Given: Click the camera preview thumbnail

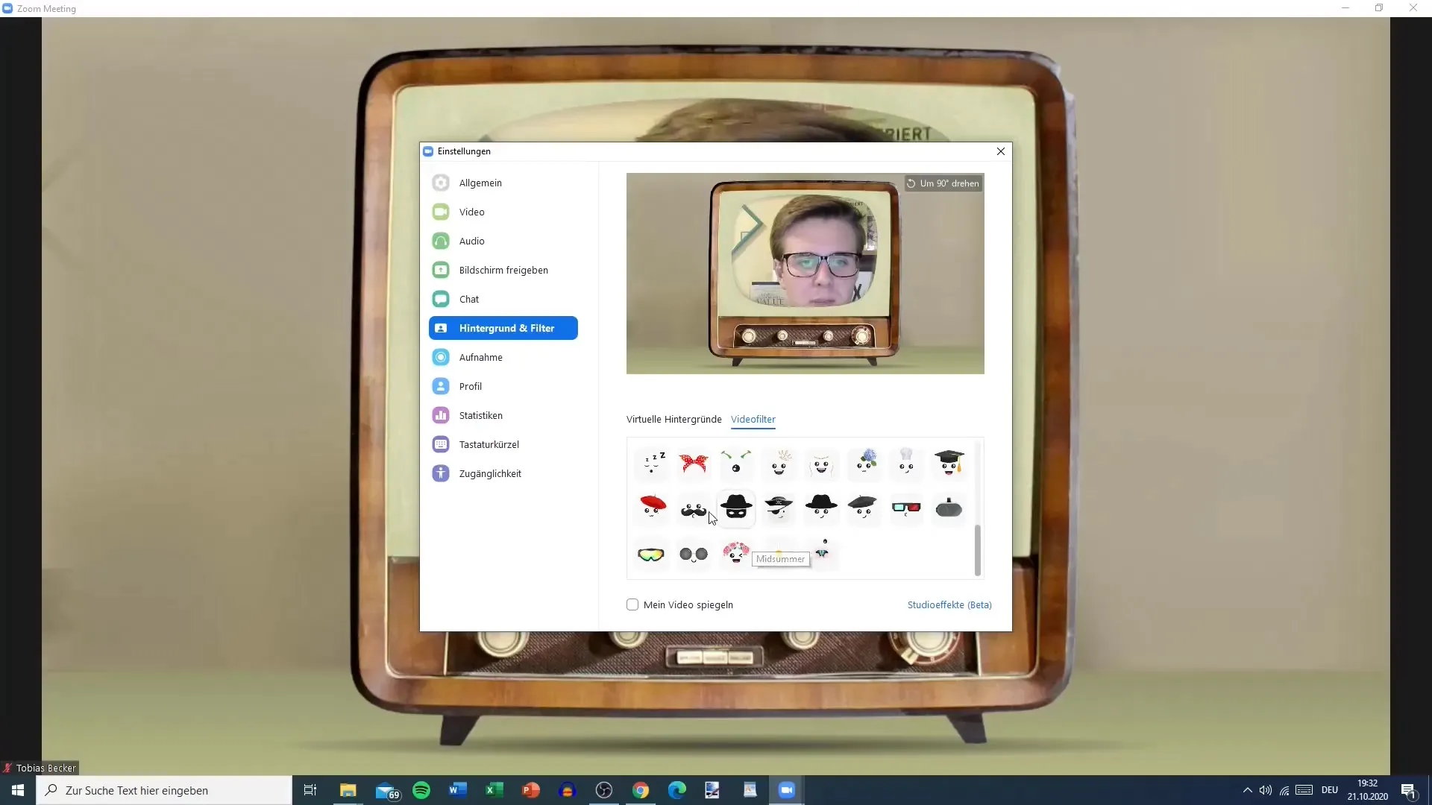Looking at the screenshot, I should pos(805,274).
